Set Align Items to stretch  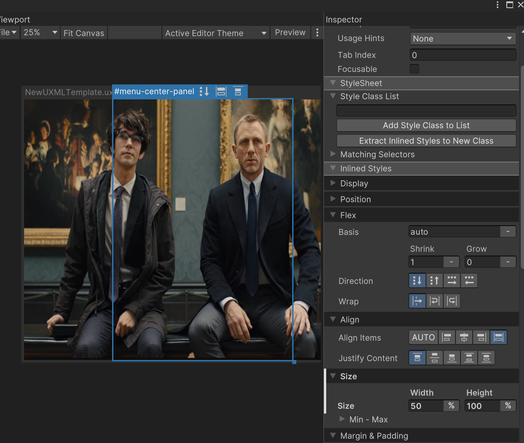[498, 337]
